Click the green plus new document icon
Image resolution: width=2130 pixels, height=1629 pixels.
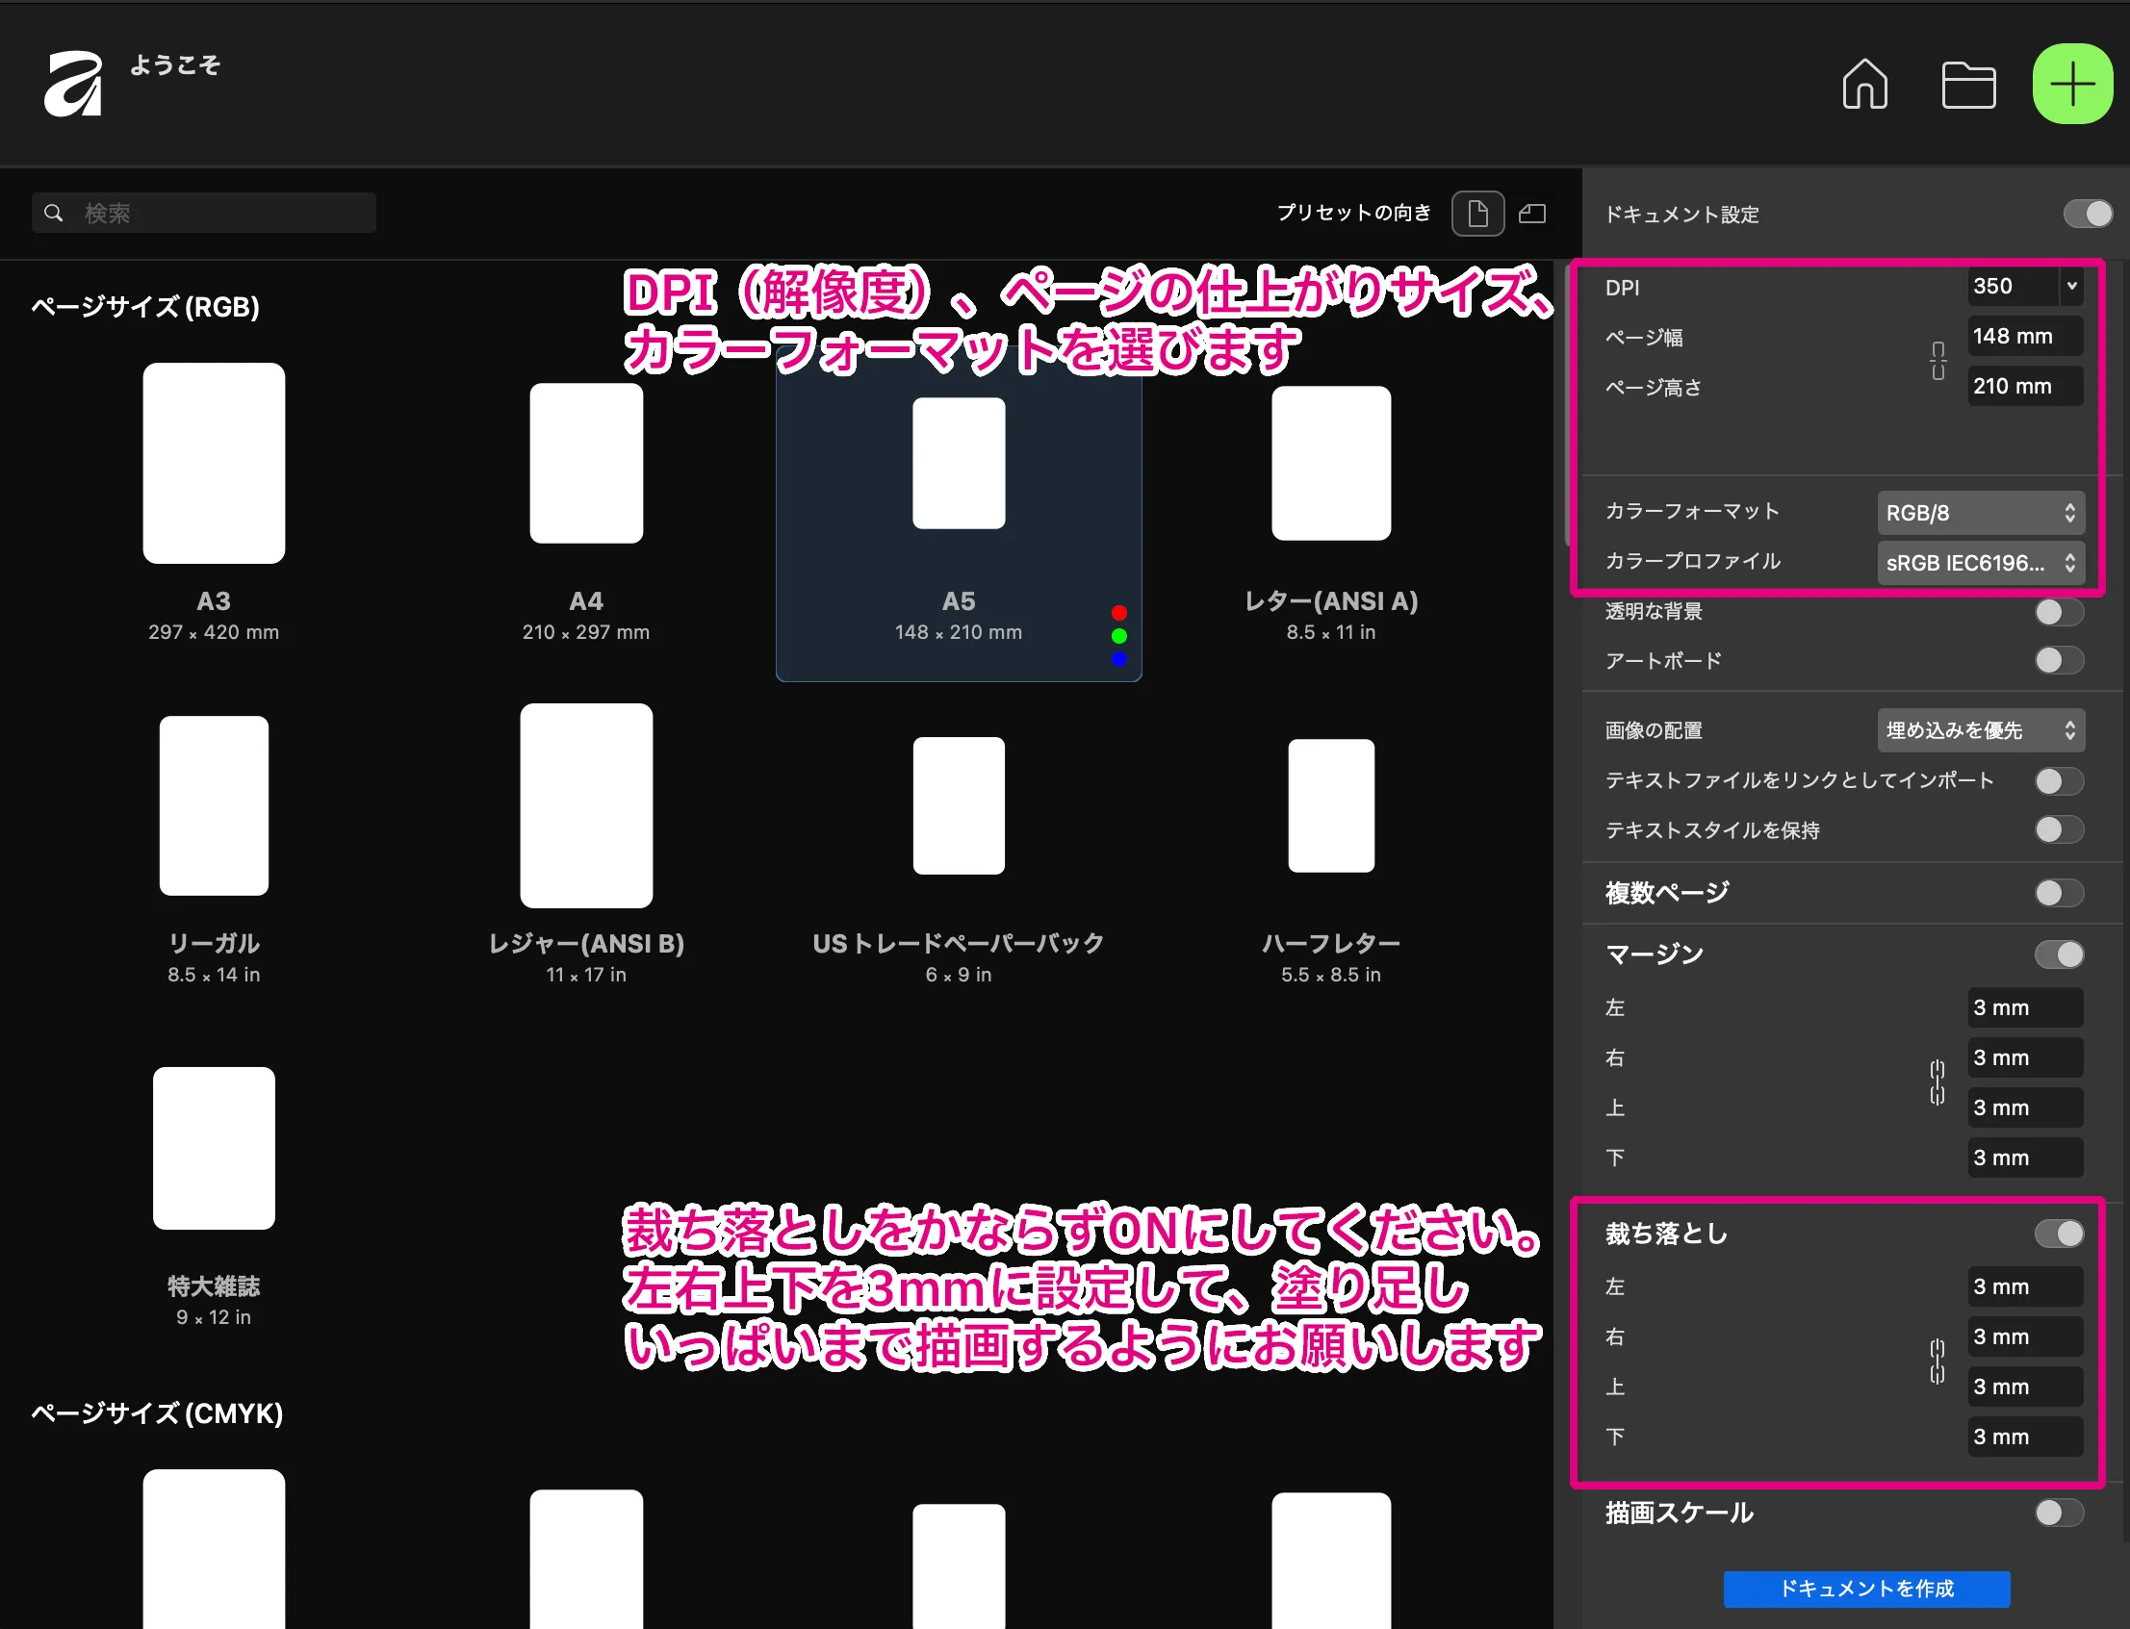(x=2072, y=85)
